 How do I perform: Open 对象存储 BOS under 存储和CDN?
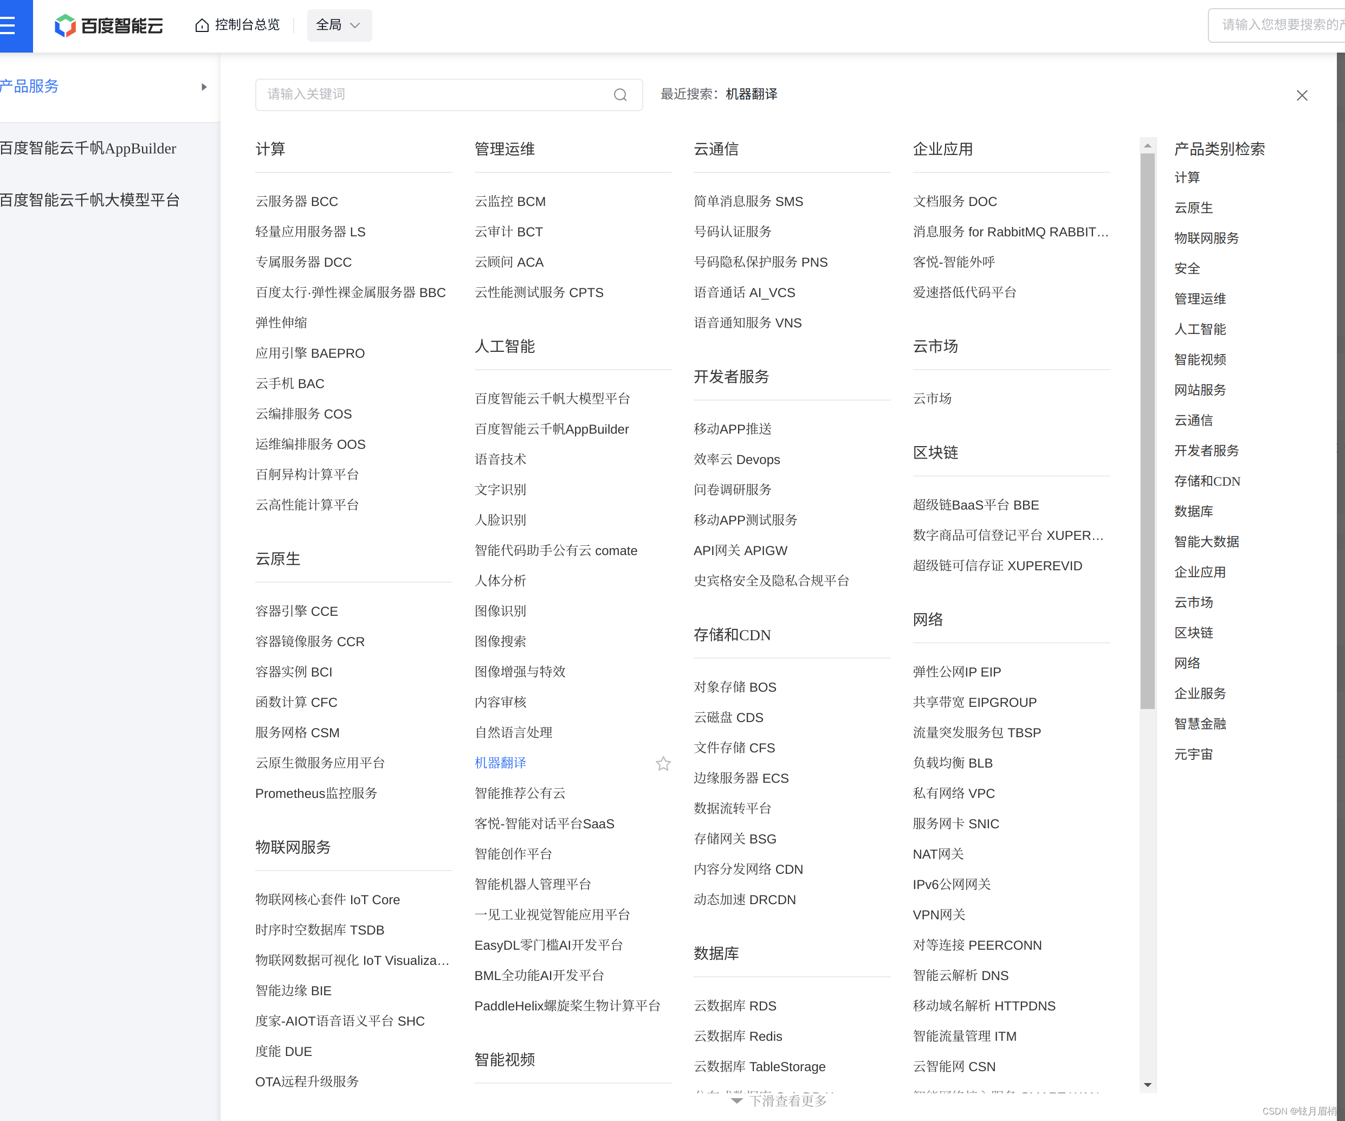tap(735, 687)
